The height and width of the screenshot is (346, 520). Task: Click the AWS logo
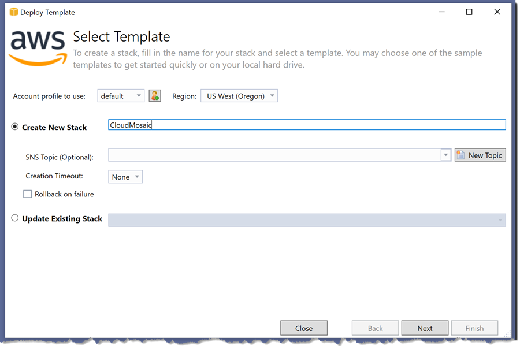tap(38, 49)
